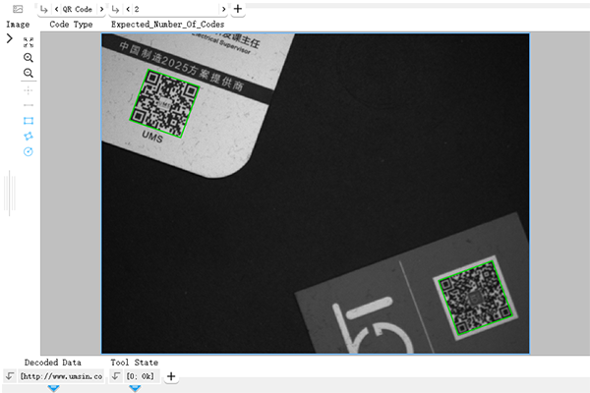Click the zoom in magnifier icon
This screenshot has width=590, height=393.
click(29, 58)
